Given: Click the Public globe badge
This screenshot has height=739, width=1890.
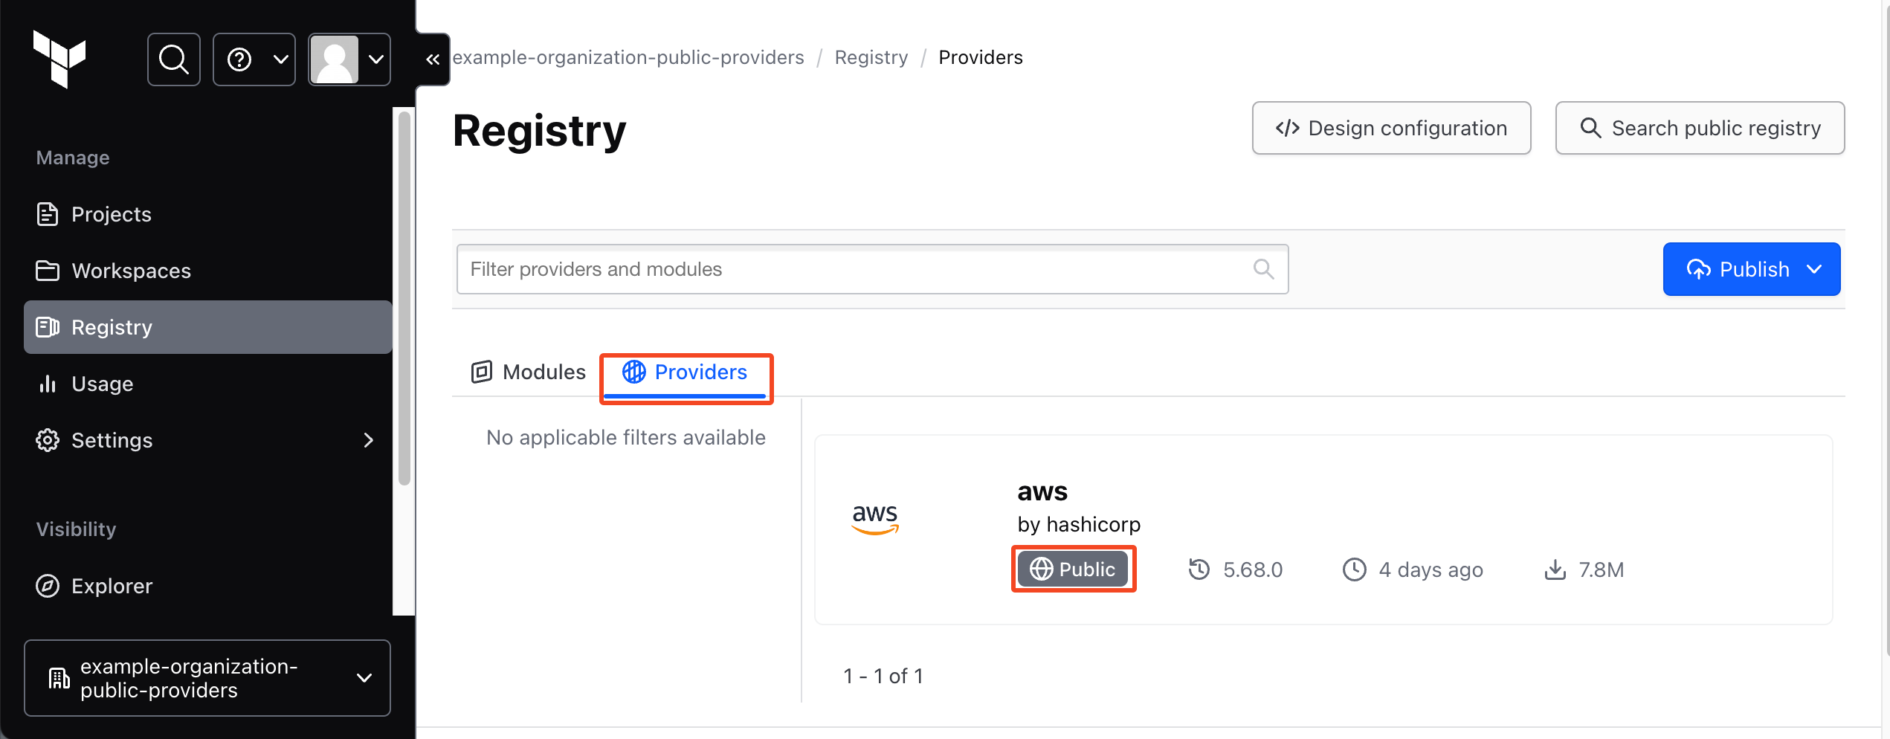Looking at the screenshot, I should point(1073,569).
